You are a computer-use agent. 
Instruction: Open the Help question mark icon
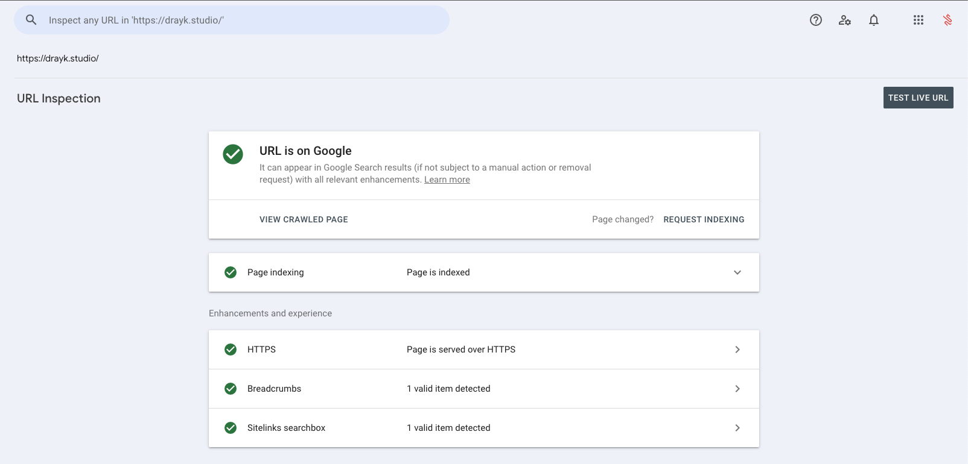point(816,20)
